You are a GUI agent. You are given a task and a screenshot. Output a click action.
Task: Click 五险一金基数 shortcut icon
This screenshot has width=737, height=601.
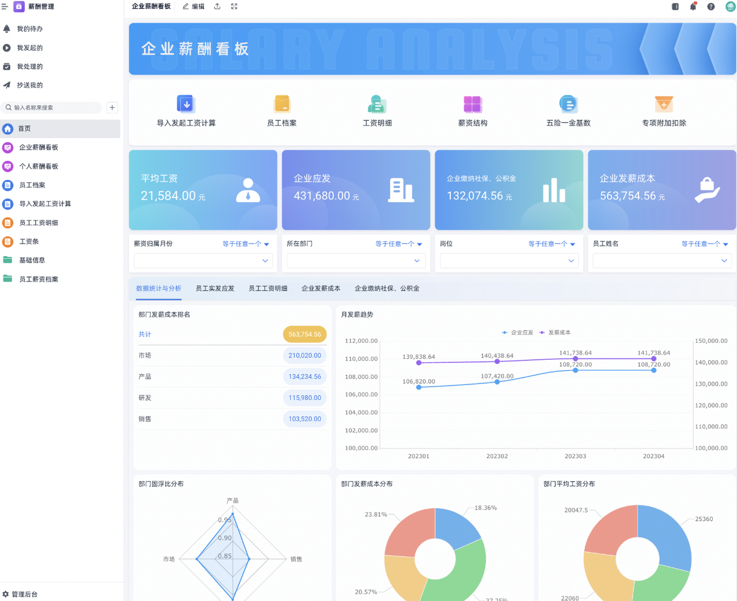point(568,104)
